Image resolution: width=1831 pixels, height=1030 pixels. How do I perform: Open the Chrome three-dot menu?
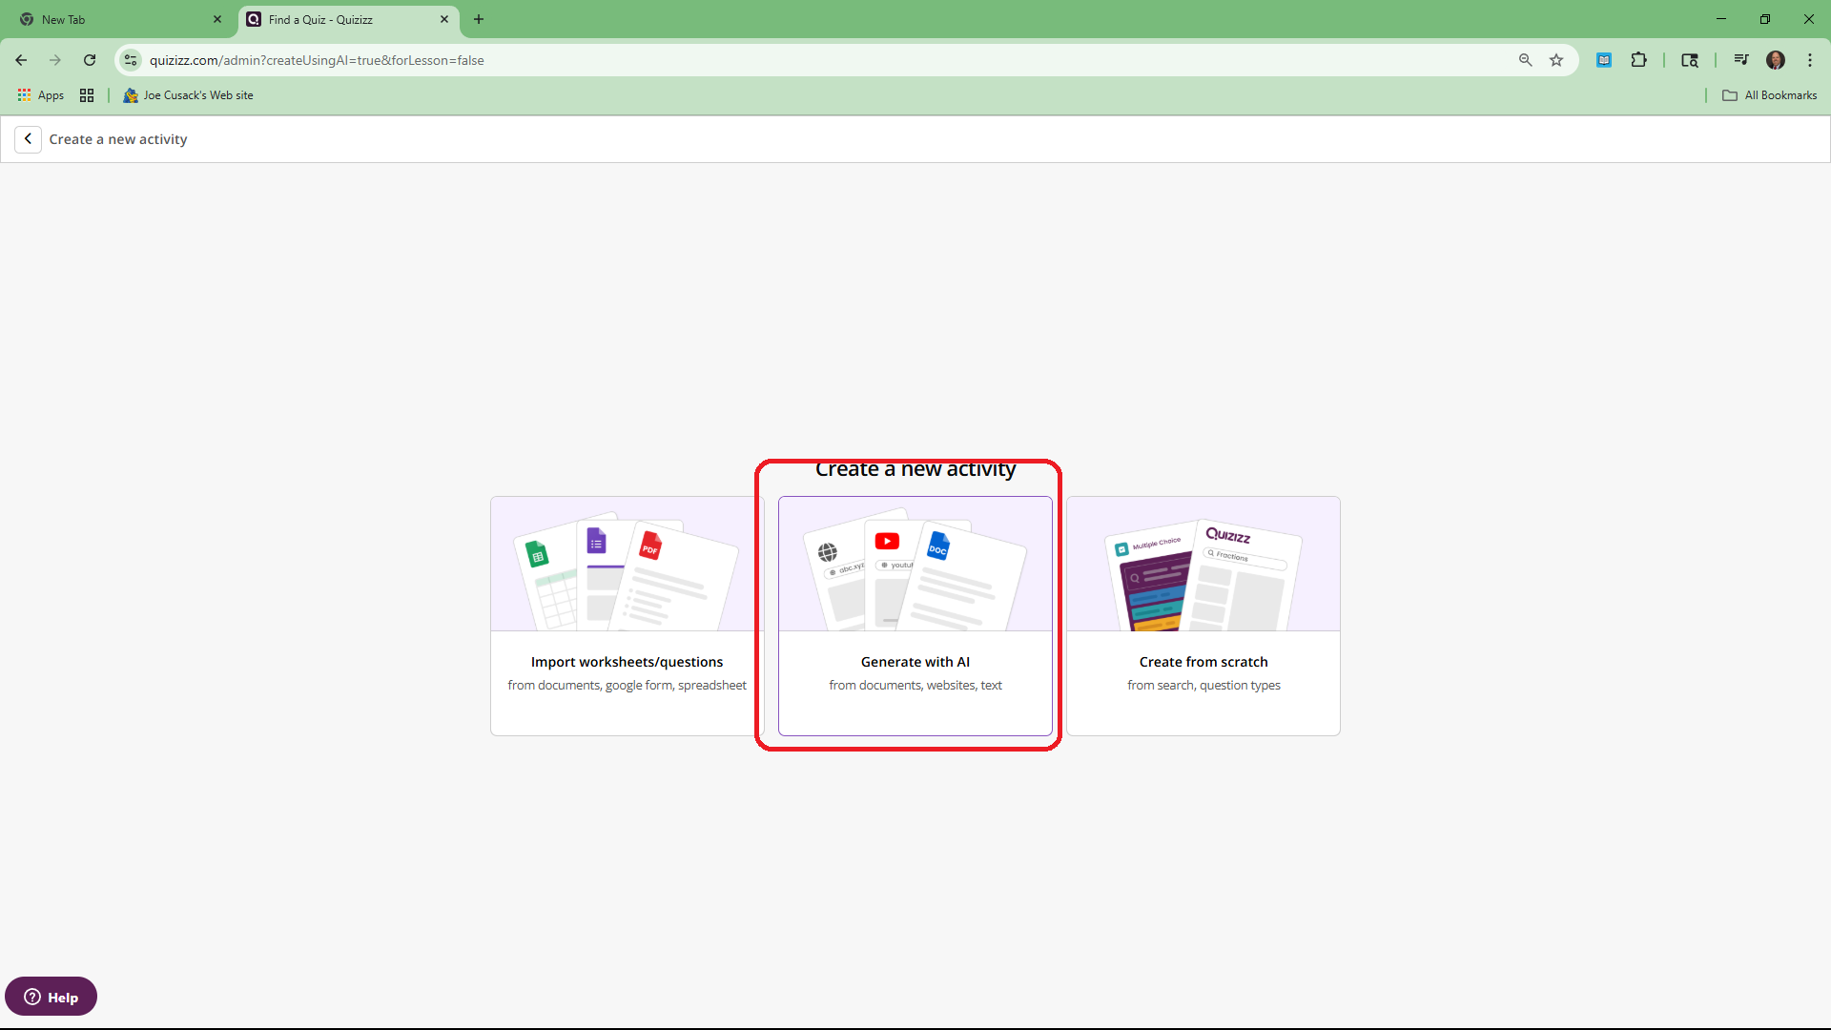(1809, 60)
